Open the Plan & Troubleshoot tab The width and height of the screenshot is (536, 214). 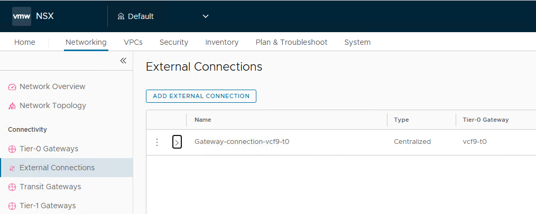(291, 42)
